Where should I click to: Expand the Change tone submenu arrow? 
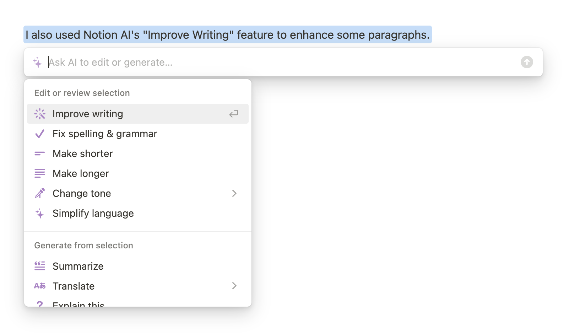click(x=234, y=193)
